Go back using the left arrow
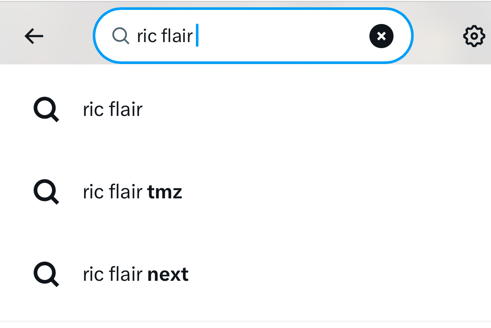 (34, 36)
